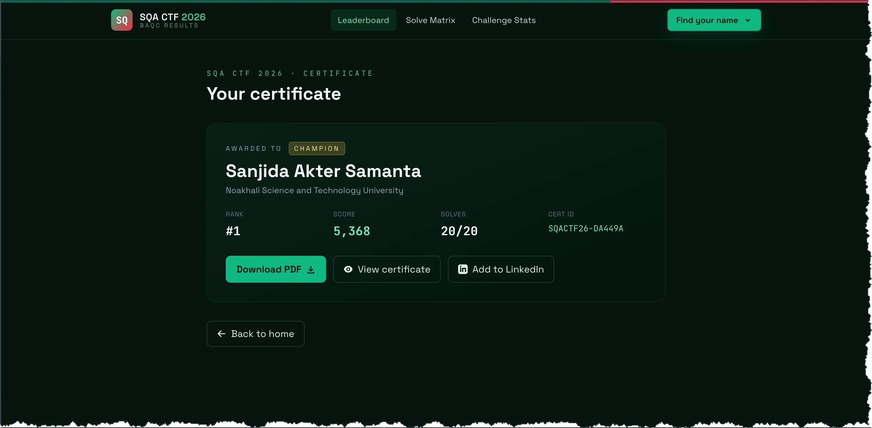Click the CERT ID label
872x428 pixels.
tap(561, 215)
